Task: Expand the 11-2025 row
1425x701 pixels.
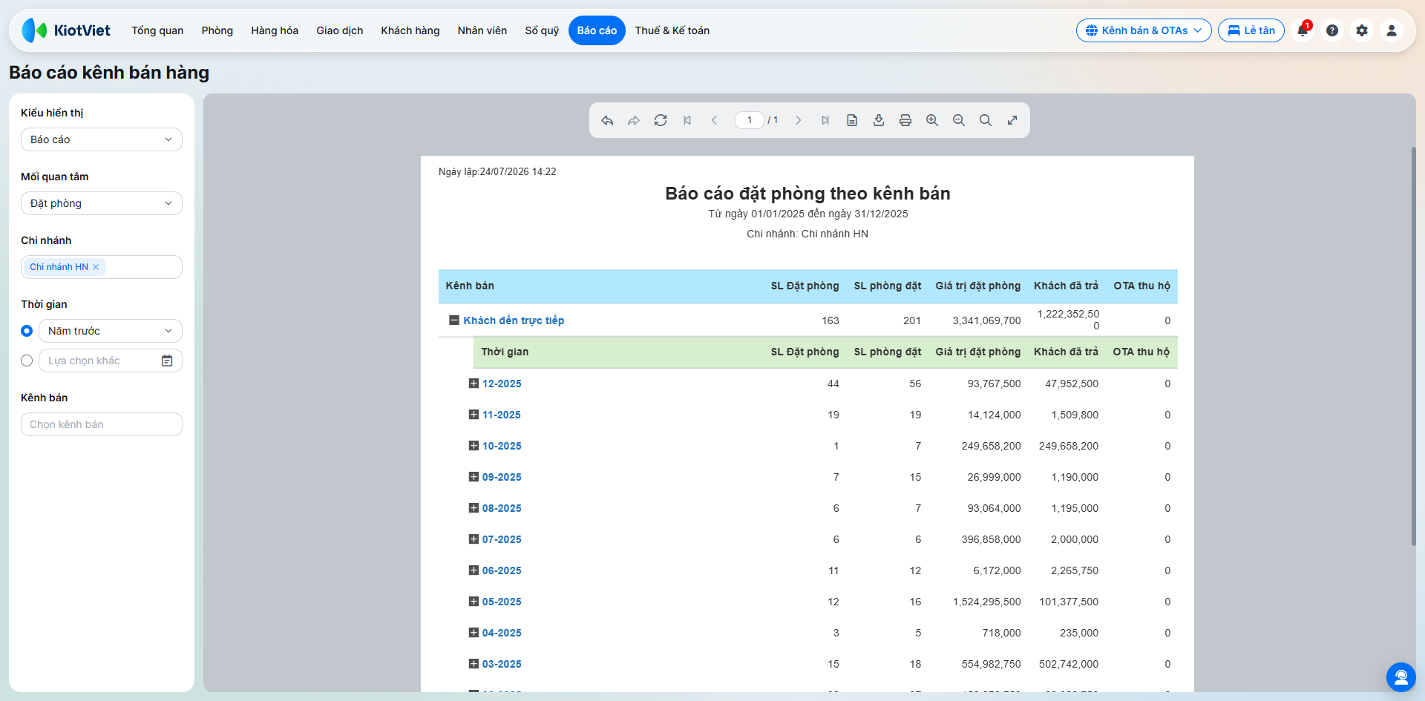Action: (x=474, y=415)
